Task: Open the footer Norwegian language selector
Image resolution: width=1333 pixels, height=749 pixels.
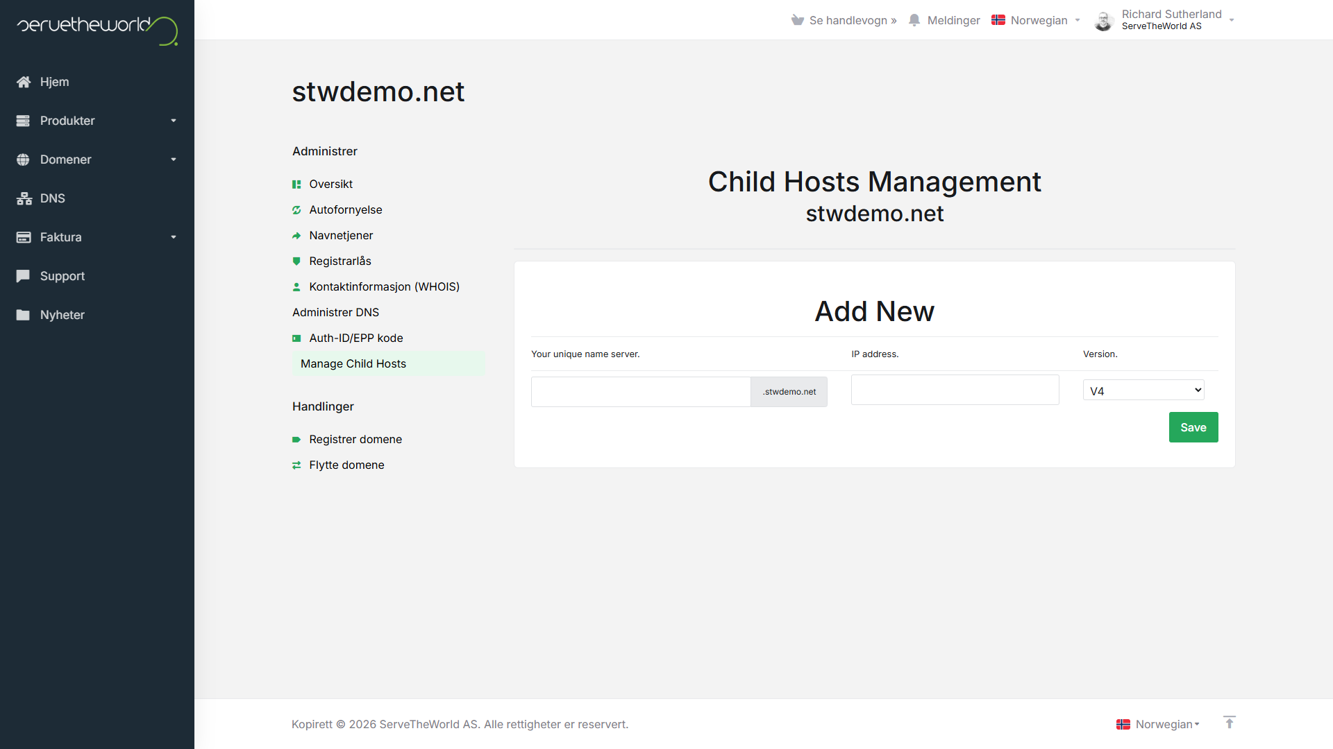Action: pos(1158,724)
